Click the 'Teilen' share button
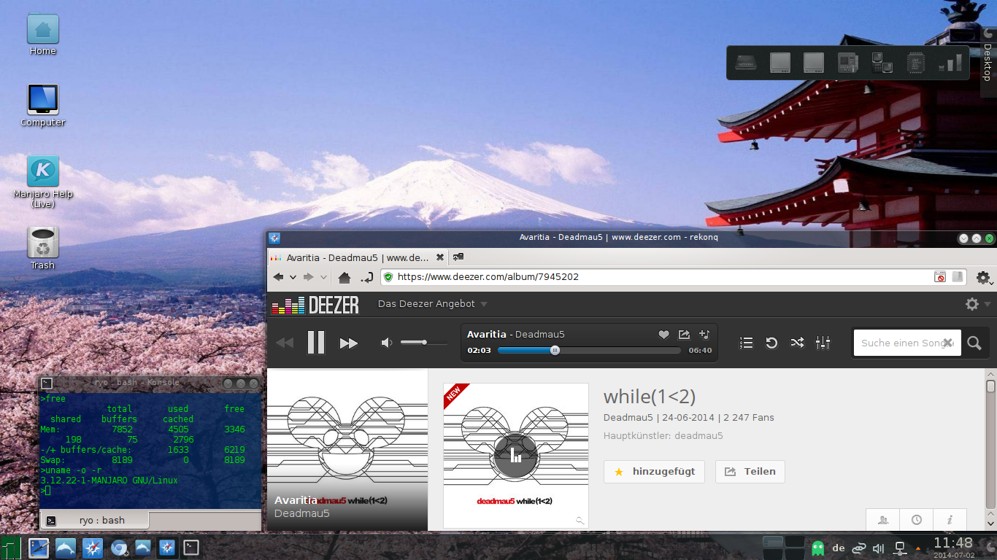The image size is (997, 560). click(x=750, y=472)
